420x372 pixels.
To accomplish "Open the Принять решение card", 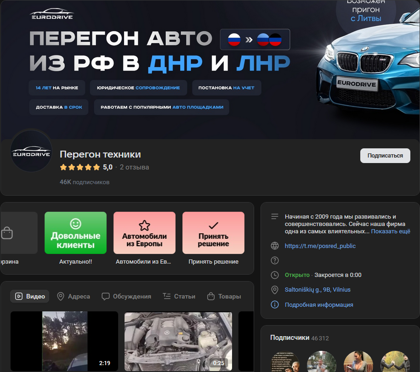I will coord(213,232).
